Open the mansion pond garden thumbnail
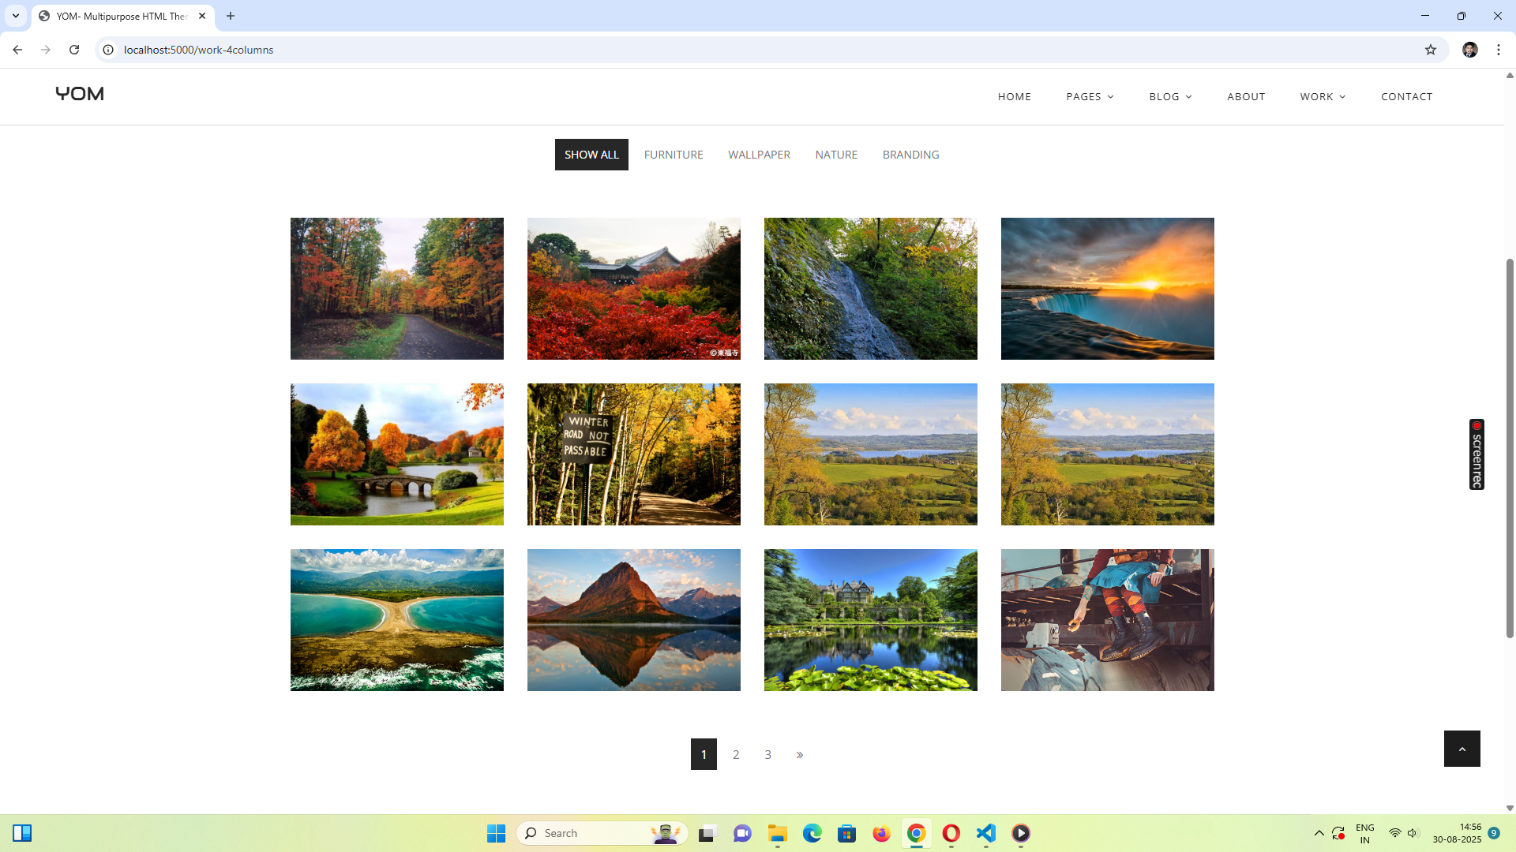 (871, 620)
